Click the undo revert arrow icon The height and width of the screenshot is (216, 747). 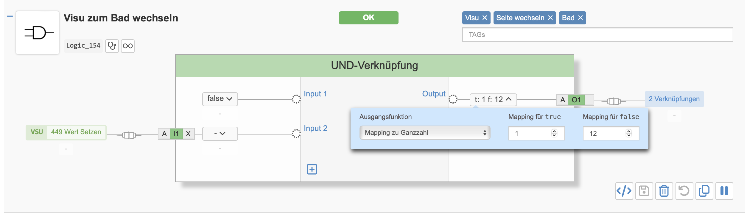point(684,191)
